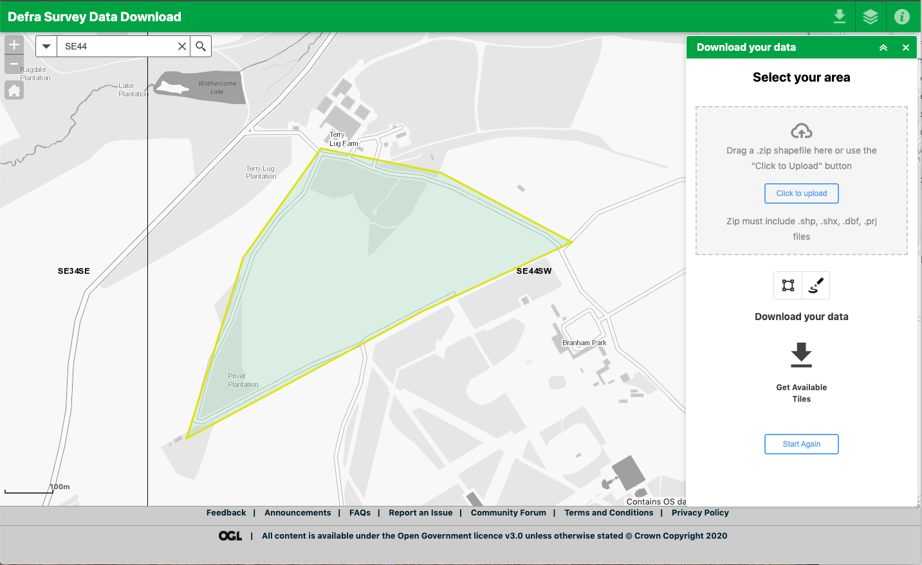Click the Terry Lug Plantation map label
The height and width of the screenshot is (565, 922).
pyautogui.click(x=261, y=172)
